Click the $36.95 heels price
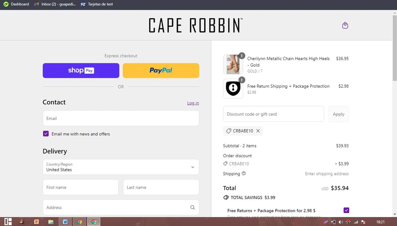Screen dimensions: 397x226 pos(342,59)
